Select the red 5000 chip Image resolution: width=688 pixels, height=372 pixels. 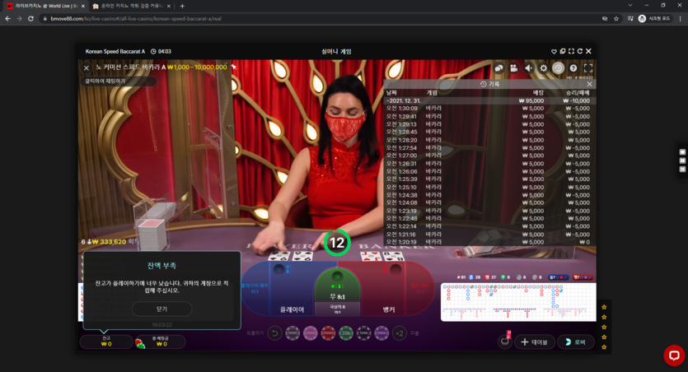tap(328, 333)
